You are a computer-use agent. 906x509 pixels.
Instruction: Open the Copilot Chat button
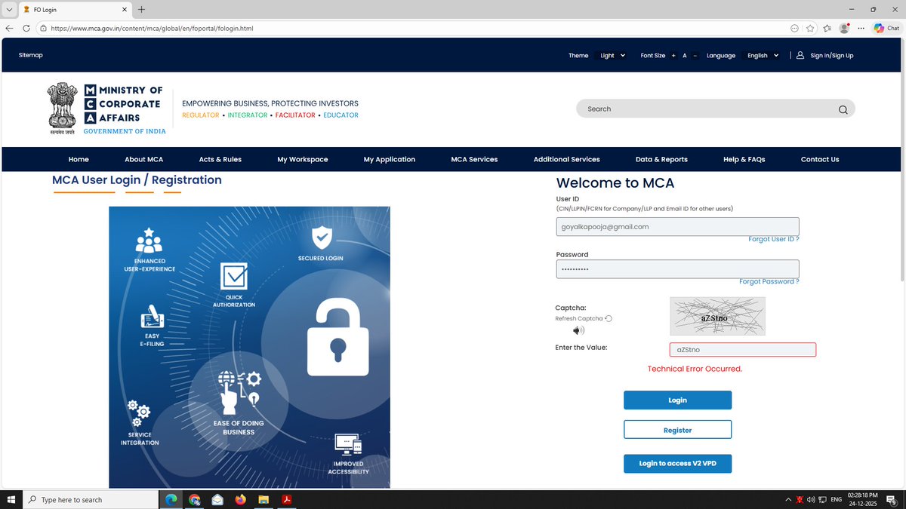tap(887, 28)
